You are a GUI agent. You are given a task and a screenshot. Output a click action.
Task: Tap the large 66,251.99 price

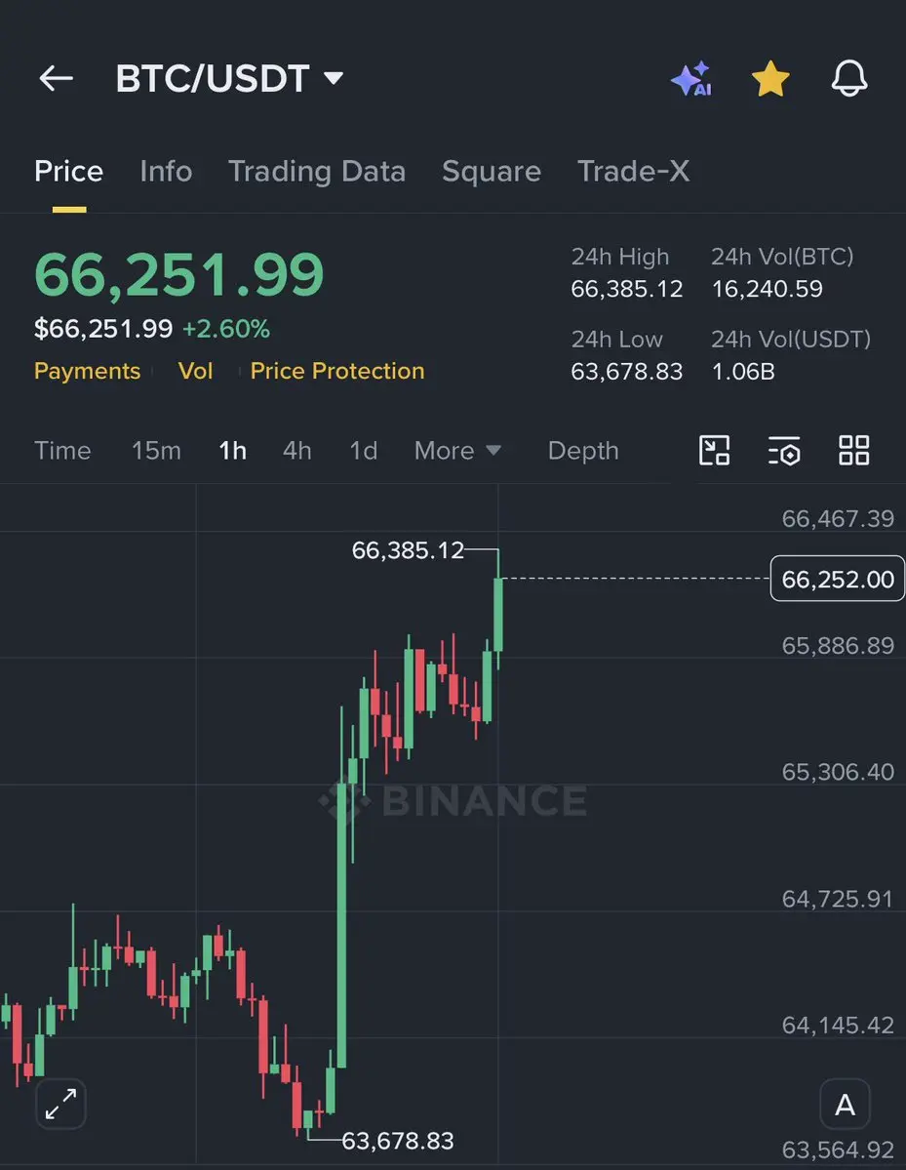(179, 275)
